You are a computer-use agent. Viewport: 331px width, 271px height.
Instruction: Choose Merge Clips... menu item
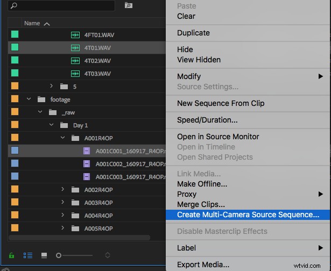[x=248, y=204]
